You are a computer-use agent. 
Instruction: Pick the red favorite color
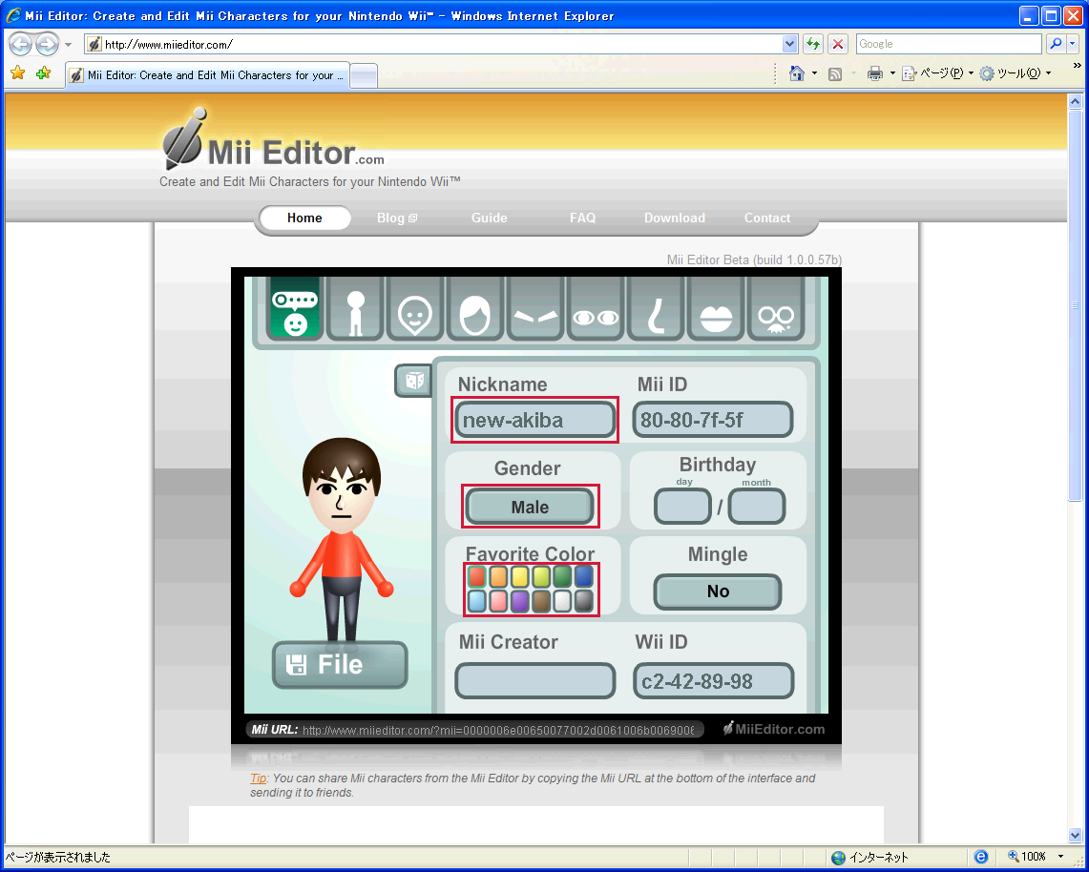(x=476, y=575)
